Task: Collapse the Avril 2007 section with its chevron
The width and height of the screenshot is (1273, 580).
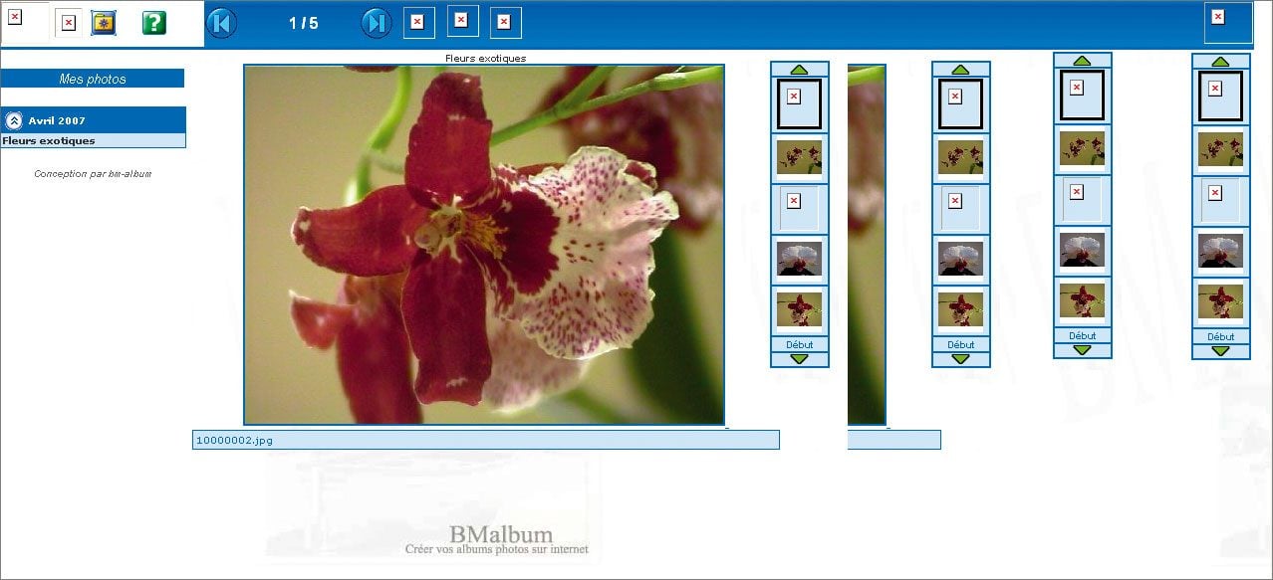Action: point(14,120)
